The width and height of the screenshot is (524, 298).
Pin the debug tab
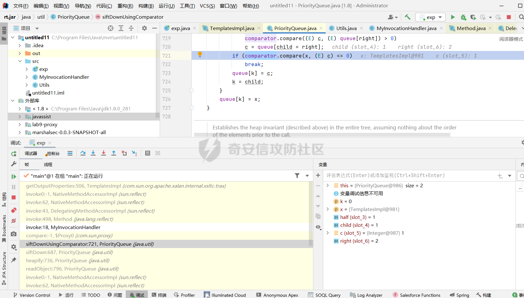point(14,260)
